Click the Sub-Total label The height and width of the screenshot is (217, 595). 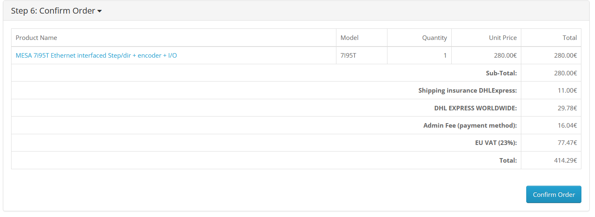(x=501, y=73)
